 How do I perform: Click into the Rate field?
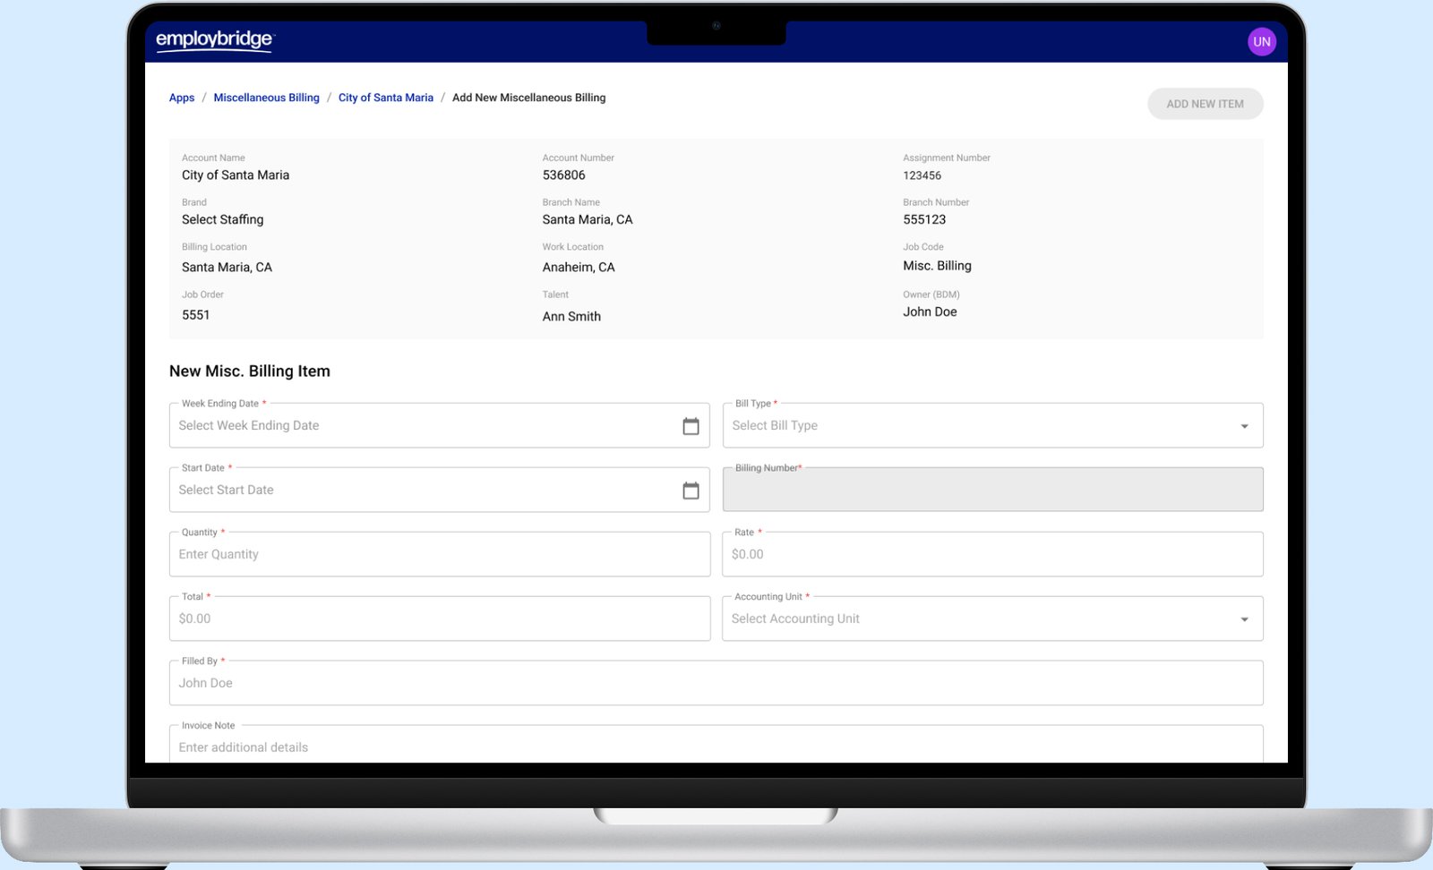point(992,555)
